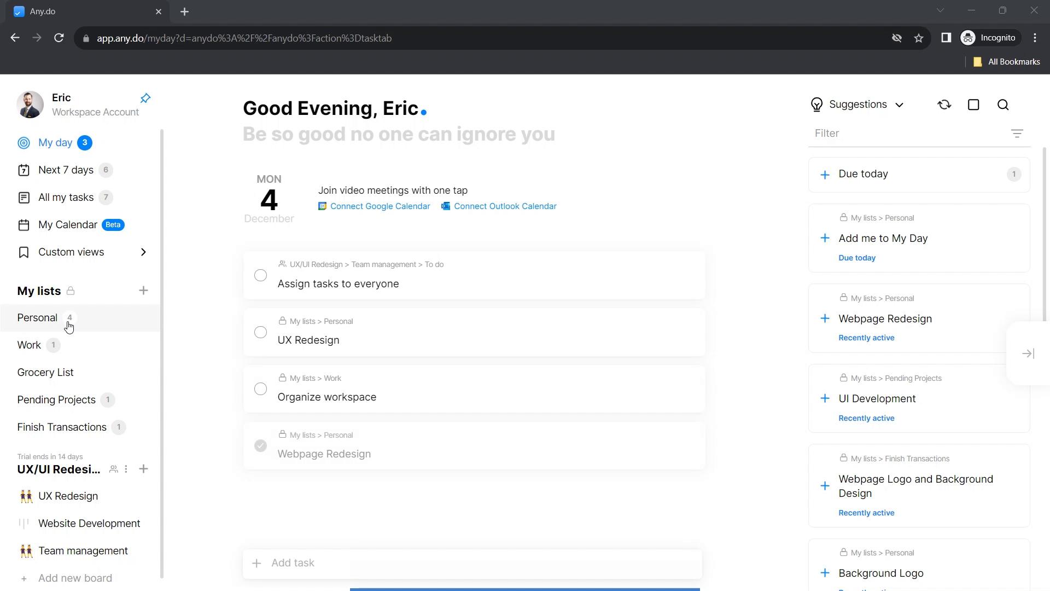Open Personal list in sidebar
The image size is (1050, 591).
tap(37, 317)
